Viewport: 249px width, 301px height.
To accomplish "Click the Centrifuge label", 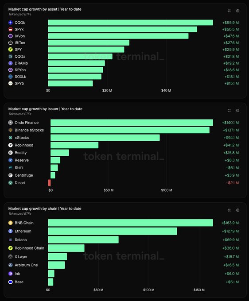I will [24, 175].
